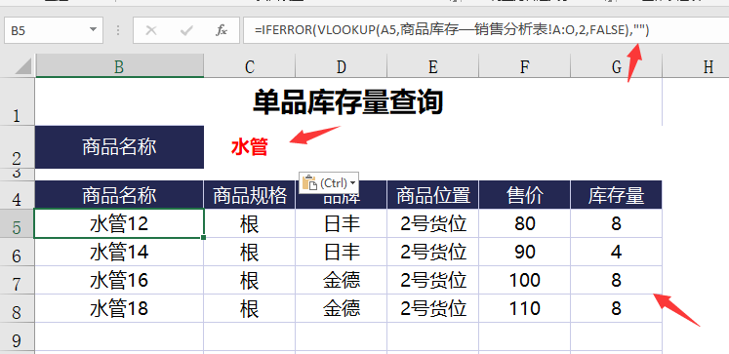The height and width of the screenshot is (354, 729).
Task: Select row 2 header
Action: tap(18, 147)
